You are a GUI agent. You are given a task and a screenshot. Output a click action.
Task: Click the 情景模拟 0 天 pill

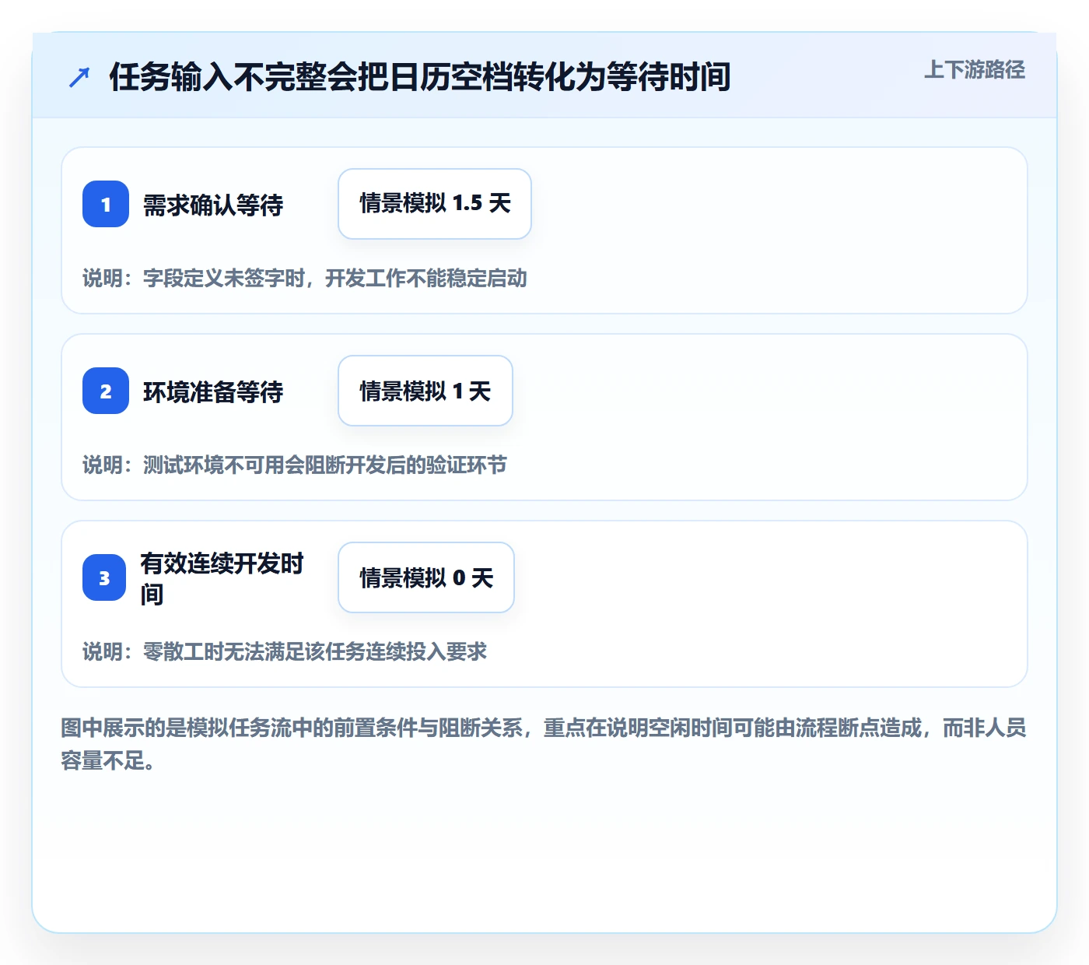tap(426, 577)
